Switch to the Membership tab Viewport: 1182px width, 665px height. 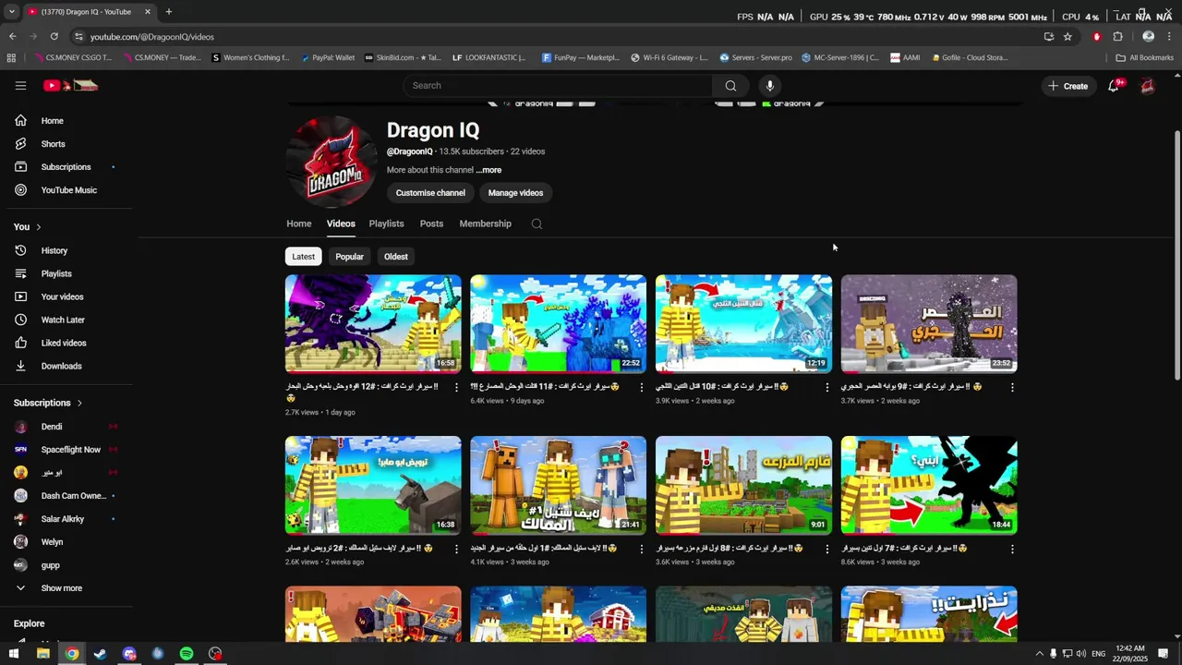click(x=485, y=224)
